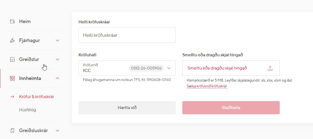Expand the Fjárhagur menu chevron
Image resolution: width=313 pixels, height=139 pixels.
pos(57,40)
